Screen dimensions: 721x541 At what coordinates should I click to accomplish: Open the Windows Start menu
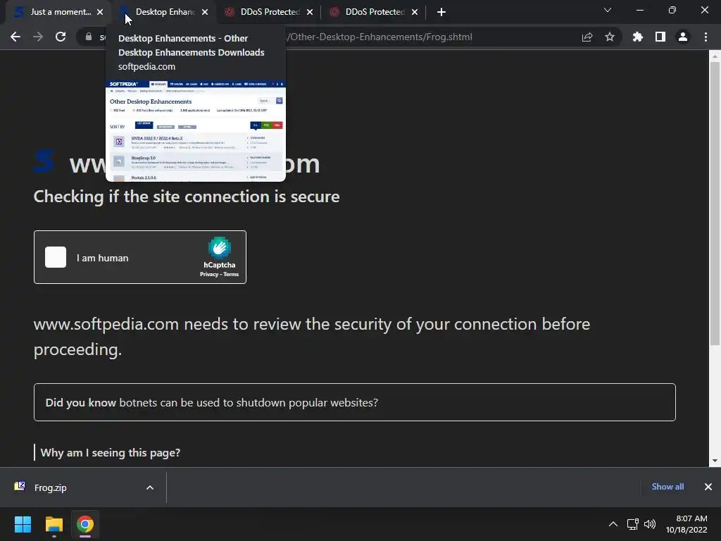click(23, 524)
